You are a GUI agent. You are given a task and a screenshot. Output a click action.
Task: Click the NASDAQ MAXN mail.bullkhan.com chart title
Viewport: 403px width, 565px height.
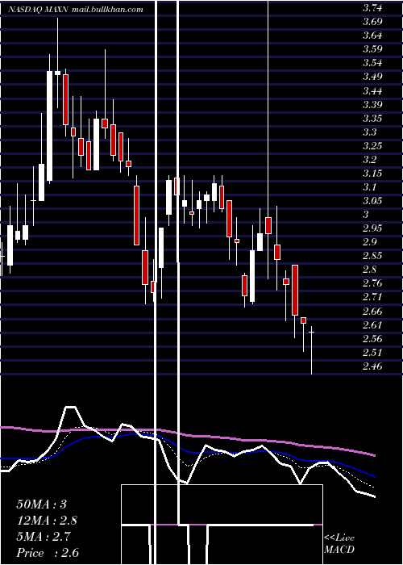tap(76, 10)
